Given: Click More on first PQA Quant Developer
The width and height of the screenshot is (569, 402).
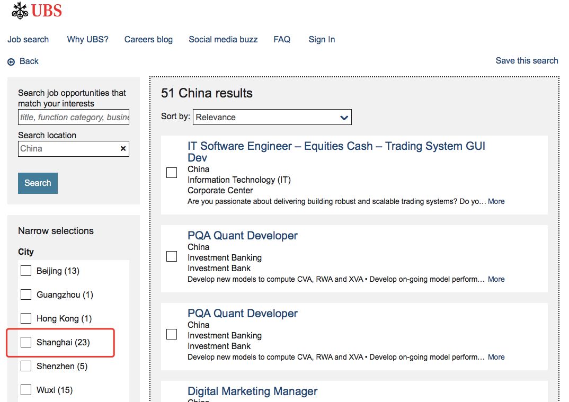Looking at the screenshot, I should (496, 279).
